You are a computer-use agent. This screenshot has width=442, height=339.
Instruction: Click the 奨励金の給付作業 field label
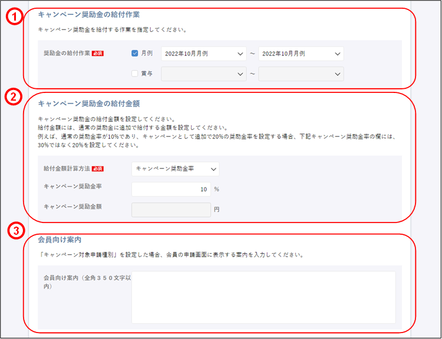click(67, 53)
